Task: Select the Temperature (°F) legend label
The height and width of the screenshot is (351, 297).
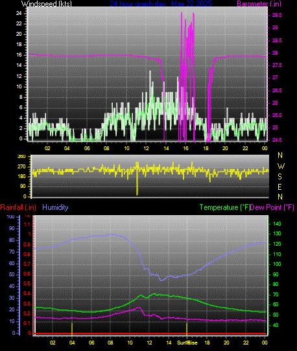Action: [225, 207]
